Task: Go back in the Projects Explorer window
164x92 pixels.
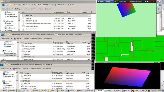Action: tap(2, 65)
